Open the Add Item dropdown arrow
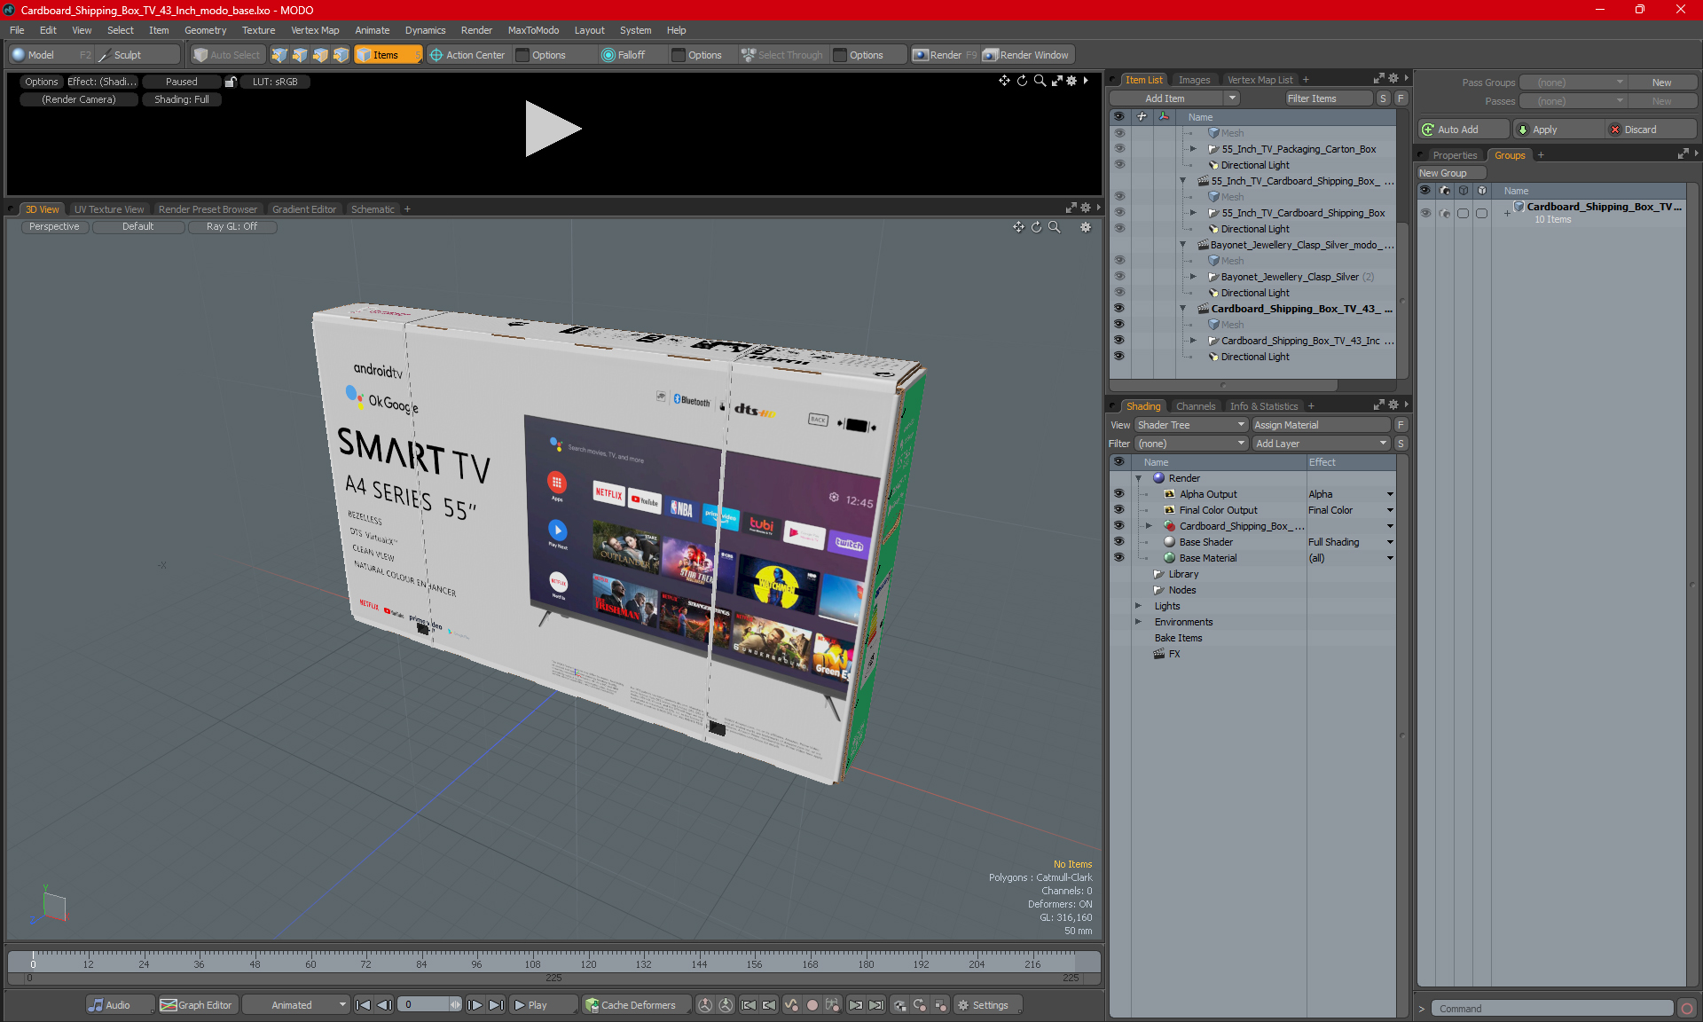Image resolution: width=1703 pixels, height=1022 pixels. coord(1231,98)
